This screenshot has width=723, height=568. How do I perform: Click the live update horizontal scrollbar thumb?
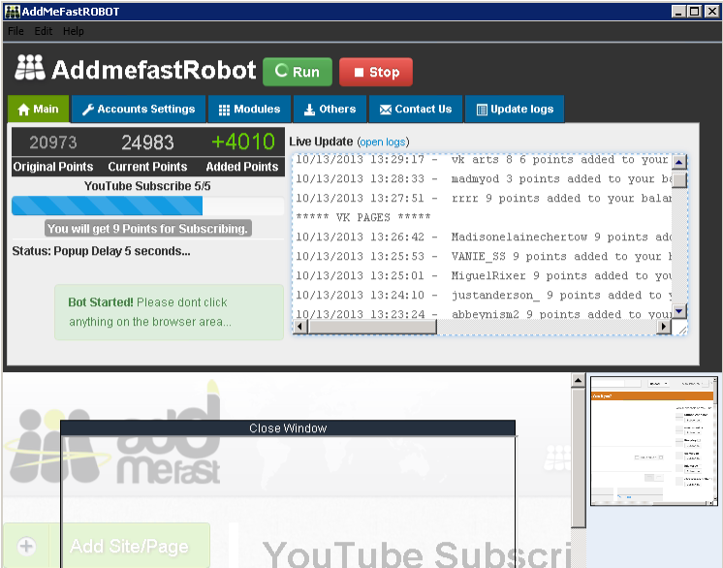[x=372, y=327]
